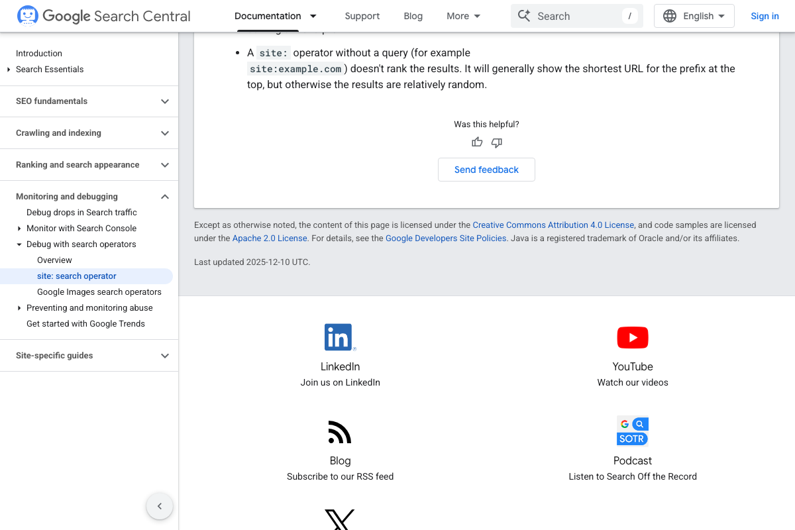Click the search magnifier icon in header
The height and width of the screenshot is (530, 795).
(524, 16)
